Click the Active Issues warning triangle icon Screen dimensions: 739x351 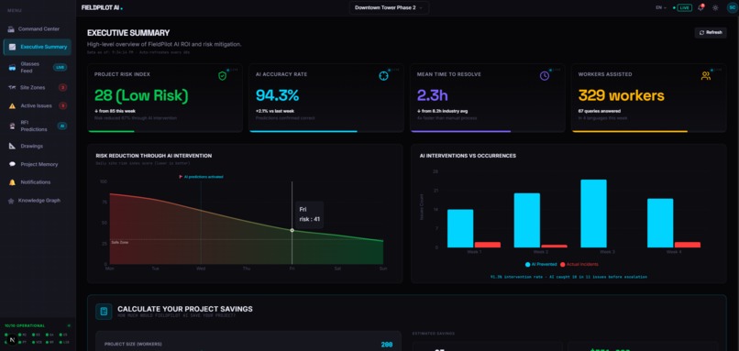[12, 106]
